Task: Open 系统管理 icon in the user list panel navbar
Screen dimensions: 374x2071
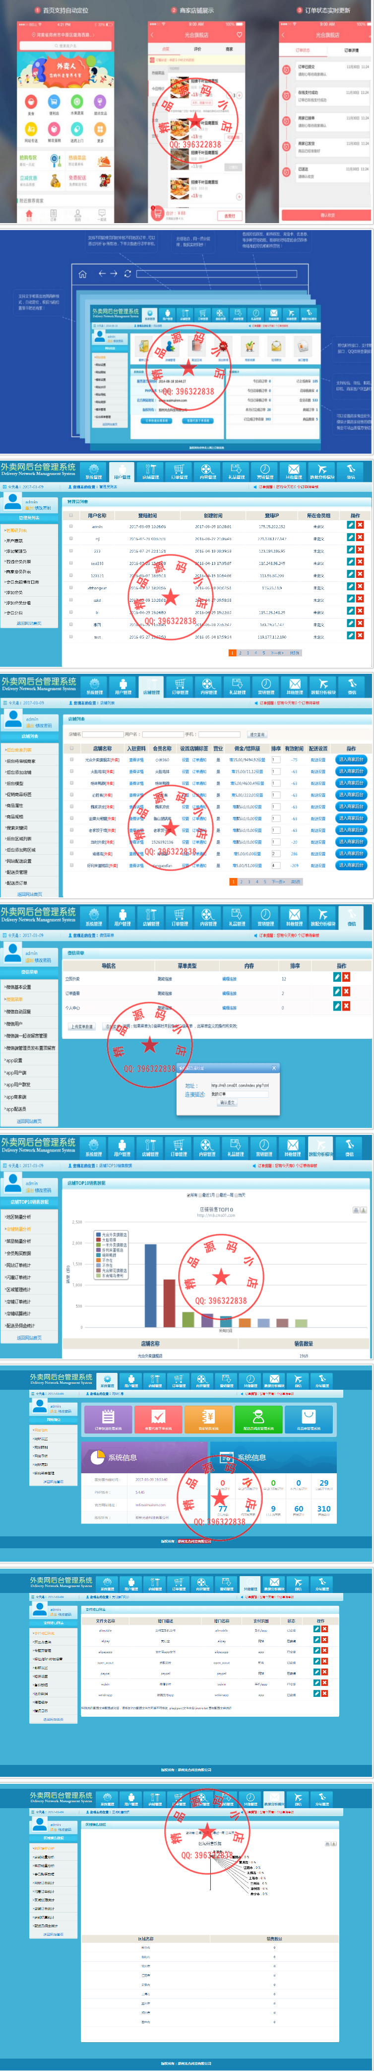Action: 94,471
